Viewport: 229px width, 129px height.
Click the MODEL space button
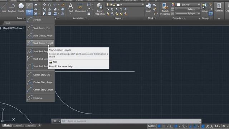coord(152,126)
